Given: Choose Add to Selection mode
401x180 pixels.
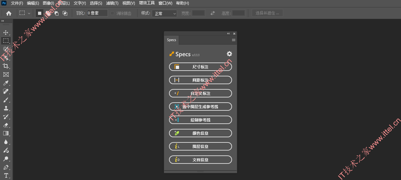Looking at the screenshot, I should 48,13.
